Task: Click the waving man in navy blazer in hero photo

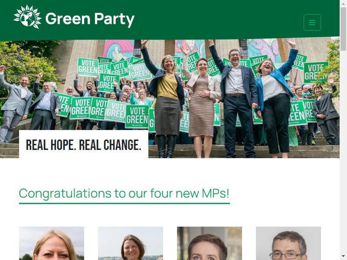Action: click(236, 100)
